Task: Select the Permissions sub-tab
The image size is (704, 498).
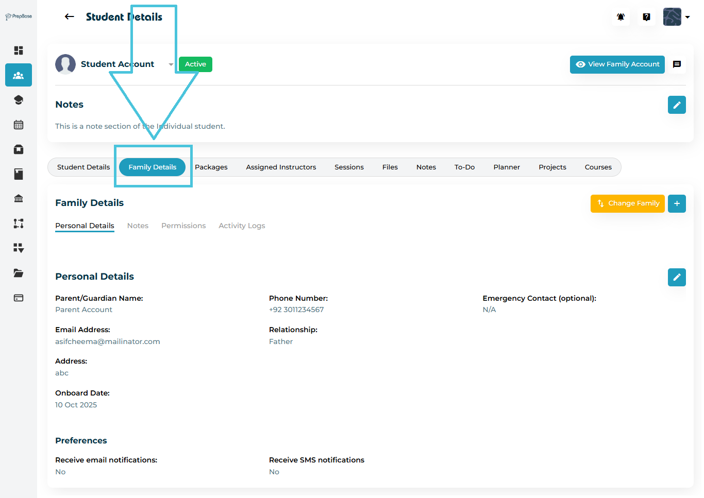Action: click(x=183, y=226)
